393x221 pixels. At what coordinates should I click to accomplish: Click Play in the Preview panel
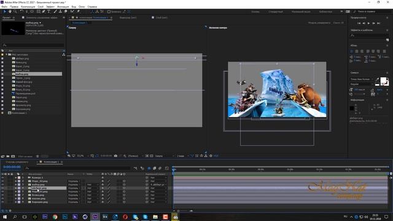point(368,23)
